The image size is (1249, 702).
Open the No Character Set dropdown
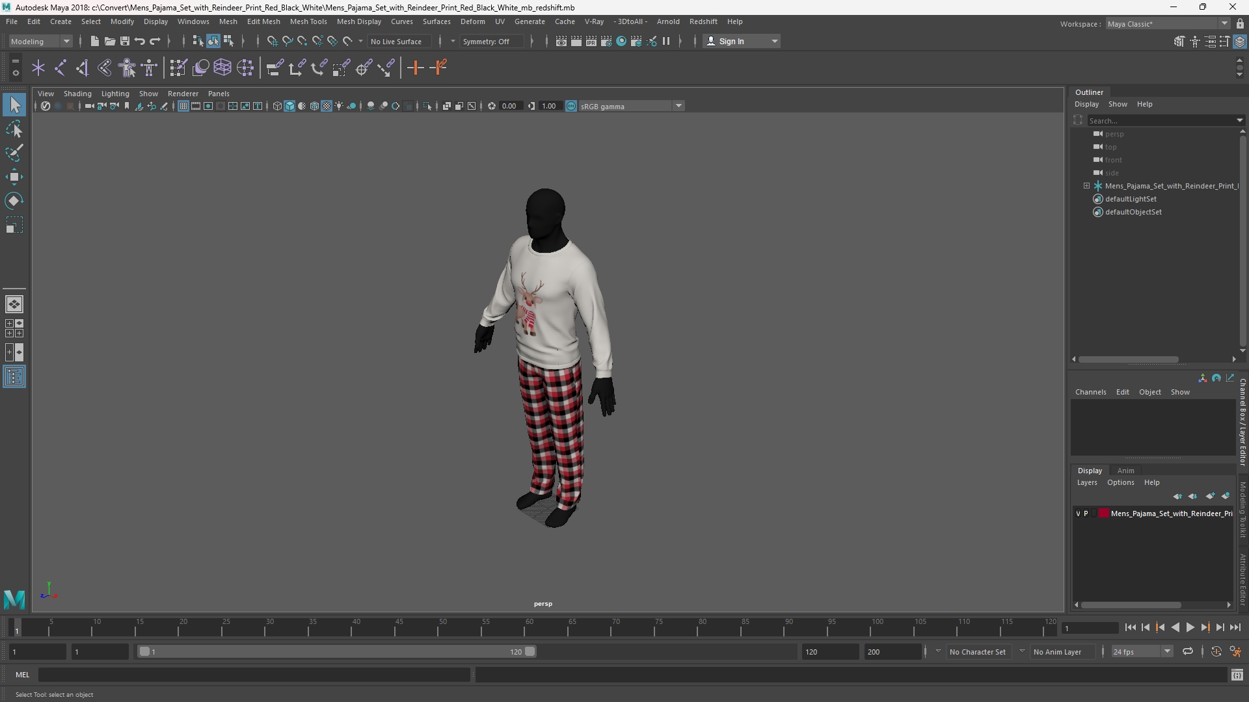tap(978, 651)
